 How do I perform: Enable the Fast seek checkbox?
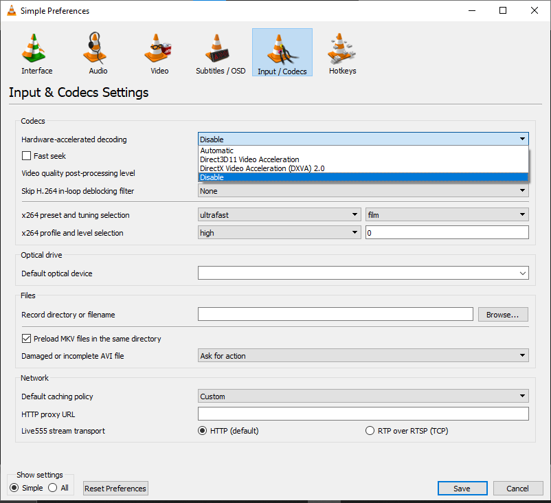point(26,156)
